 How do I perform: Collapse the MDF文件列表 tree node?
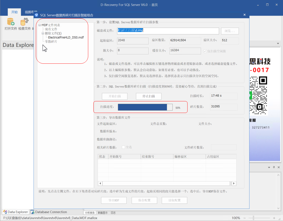(39, 25)
